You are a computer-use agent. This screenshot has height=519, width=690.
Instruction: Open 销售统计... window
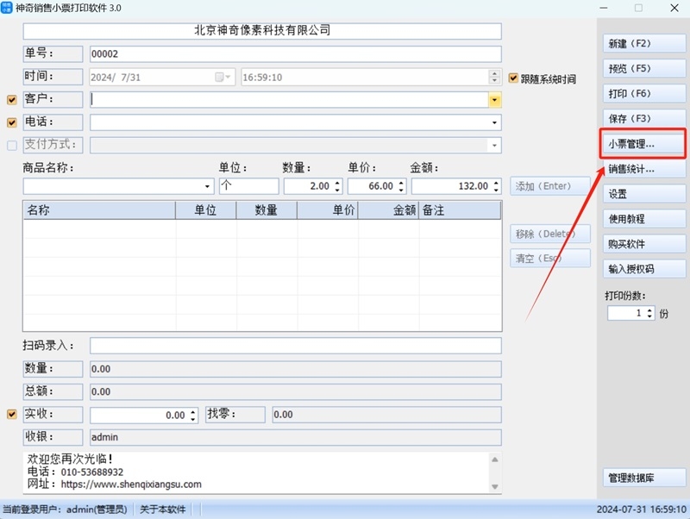[x=644, y=169]
